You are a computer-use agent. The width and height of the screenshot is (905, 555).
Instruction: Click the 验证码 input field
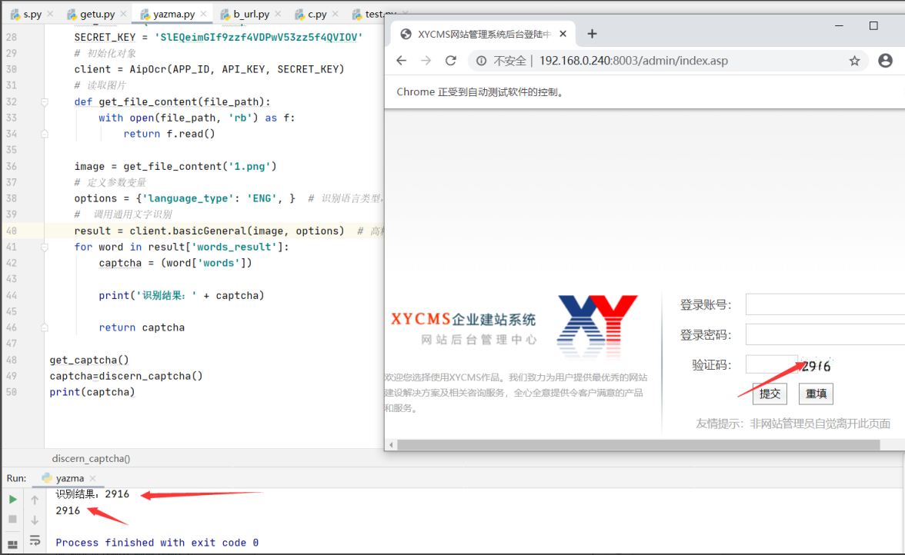tap(771, 365)
